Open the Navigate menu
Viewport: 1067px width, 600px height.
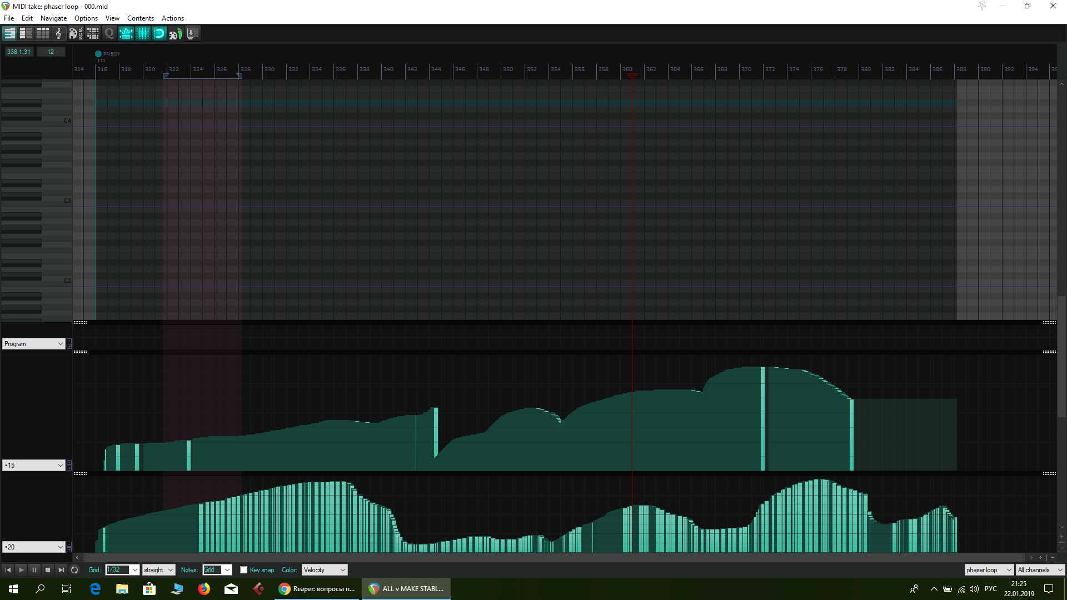pos(53,18)
